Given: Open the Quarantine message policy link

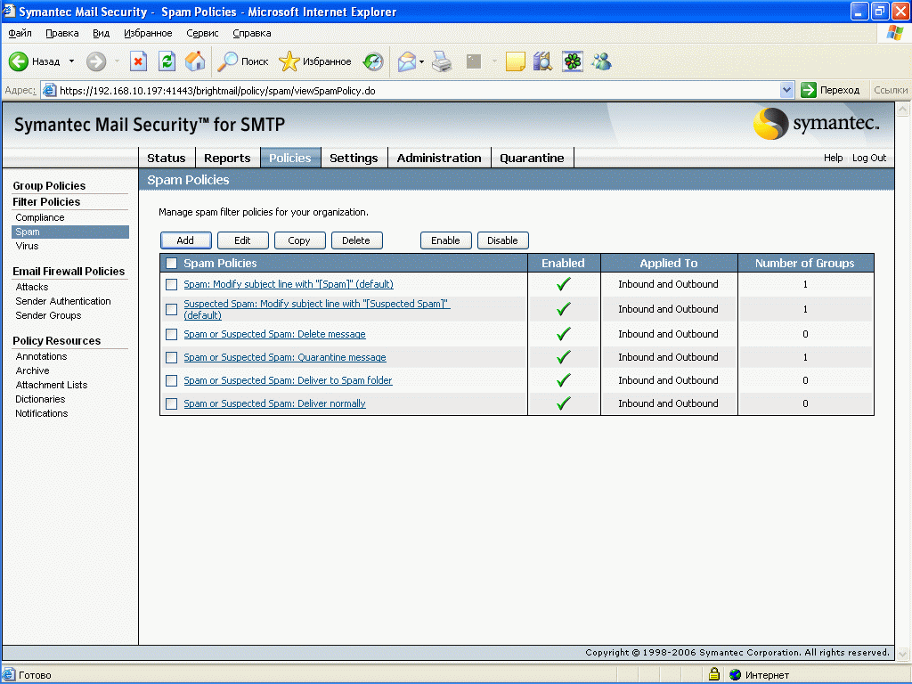Looking at the screenshot, I should [285, 357].
